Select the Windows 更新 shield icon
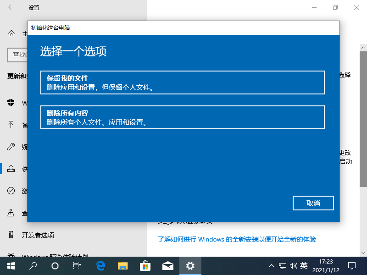This screenshot has width=367, height=275. (10, 103)
